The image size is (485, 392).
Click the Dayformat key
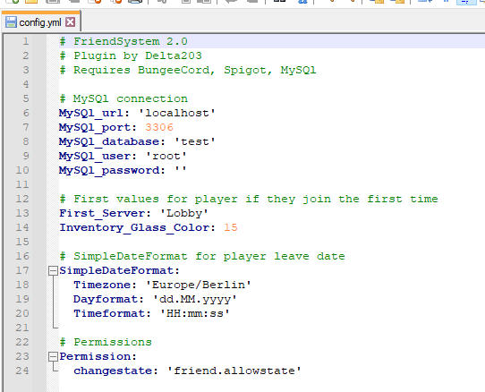coord(106,299)
